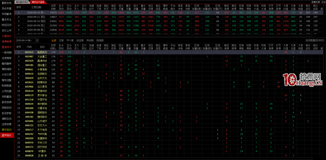Viewport: 326px width, 160px height.
Task: Select the 科创板 board filter
Action: click(x=90, y=40)
